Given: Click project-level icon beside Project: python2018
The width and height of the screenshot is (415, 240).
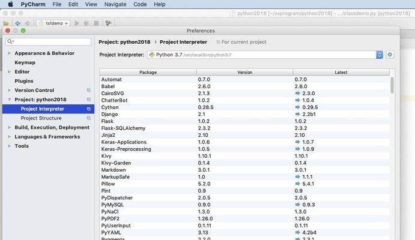Looking at the screenshot, I should pos(89,100).
